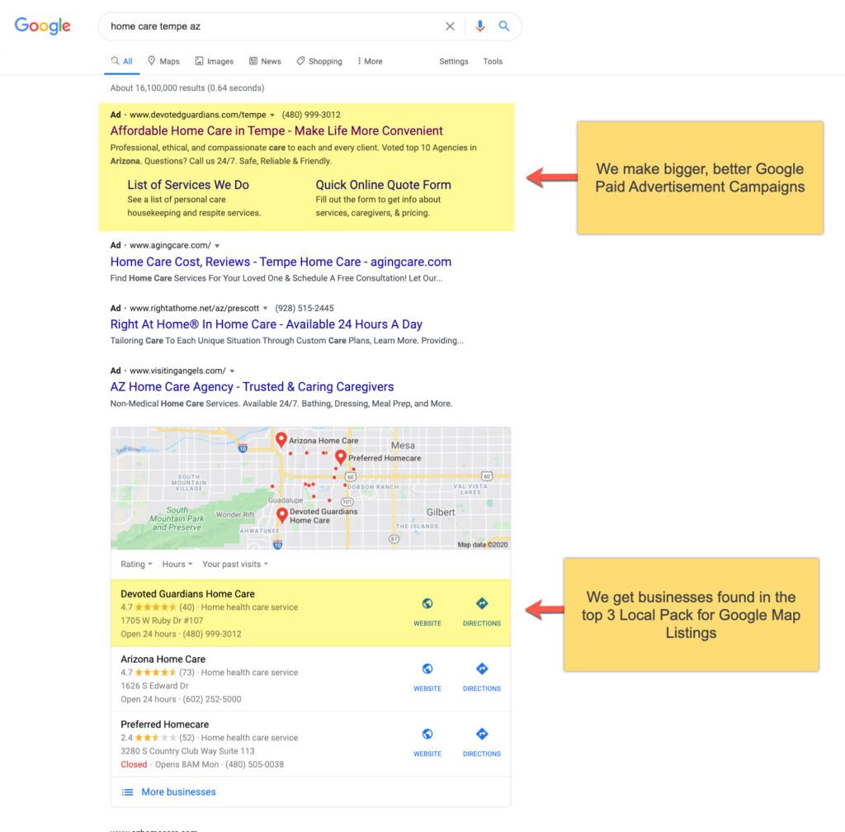Get directions to Preferred Homecare
This screenshot has height=832, width=845.
click(x=482, y=742)
